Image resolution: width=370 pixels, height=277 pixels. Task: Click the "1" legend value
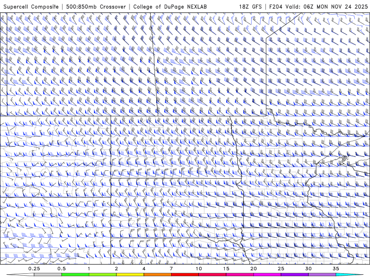[89, 269]
